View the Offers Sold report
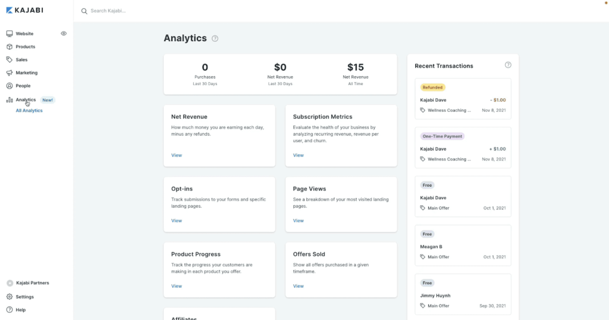 tap(299, 286)
